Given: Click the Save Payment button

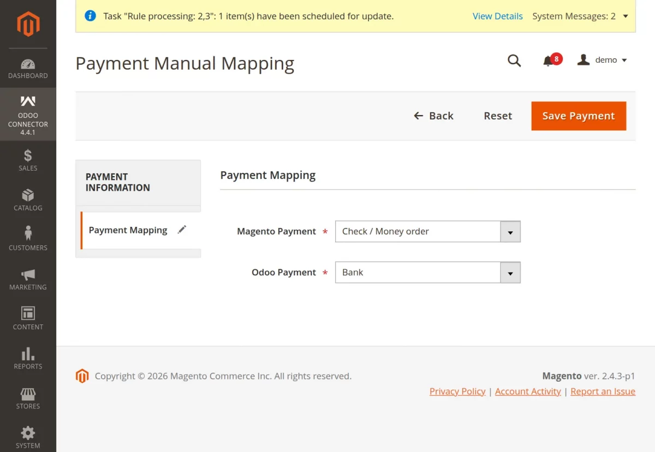Looking at the screenshot, I should coord(579,116).
